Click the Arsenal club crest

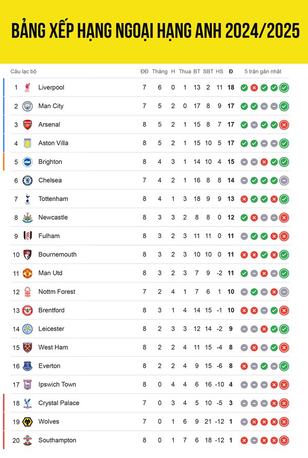pos(28,125)
